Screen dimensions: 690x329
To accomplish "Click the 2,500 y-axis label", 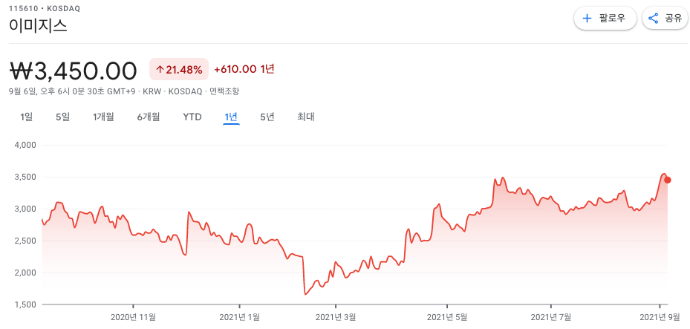I will click(x=27, y=241).
